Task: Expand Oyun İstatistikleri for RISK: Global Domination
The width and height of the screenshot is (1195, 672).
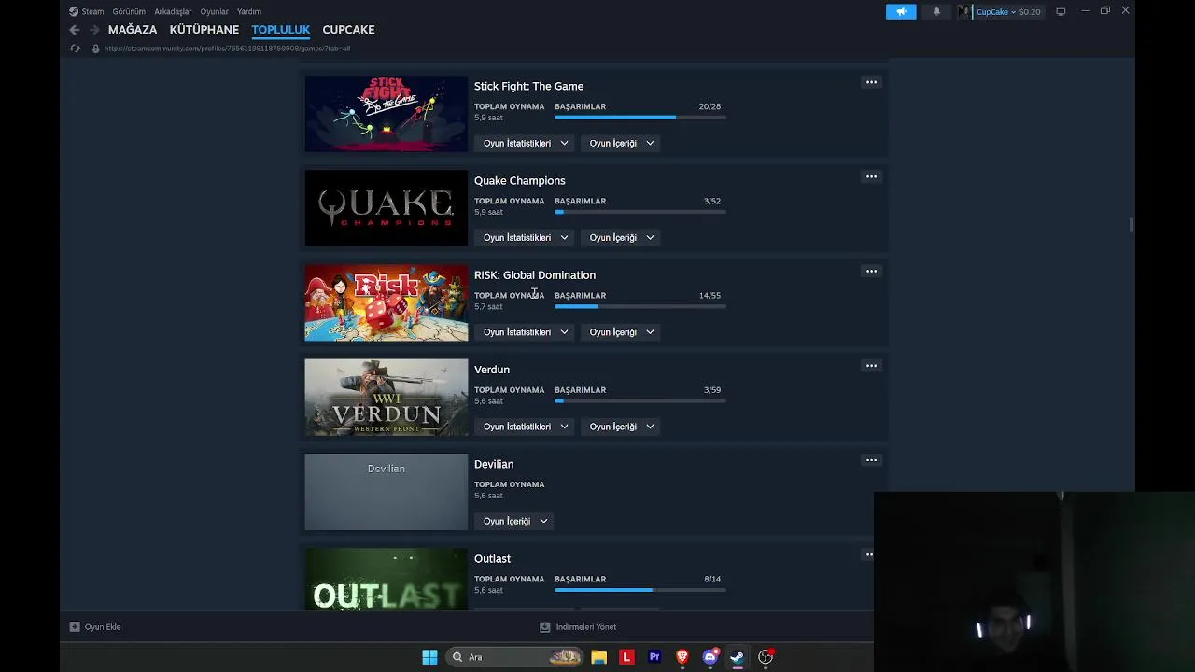Action: (526, 332)
